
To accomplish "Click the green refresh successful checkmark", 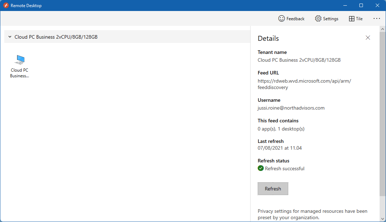I will pos(261,168).
